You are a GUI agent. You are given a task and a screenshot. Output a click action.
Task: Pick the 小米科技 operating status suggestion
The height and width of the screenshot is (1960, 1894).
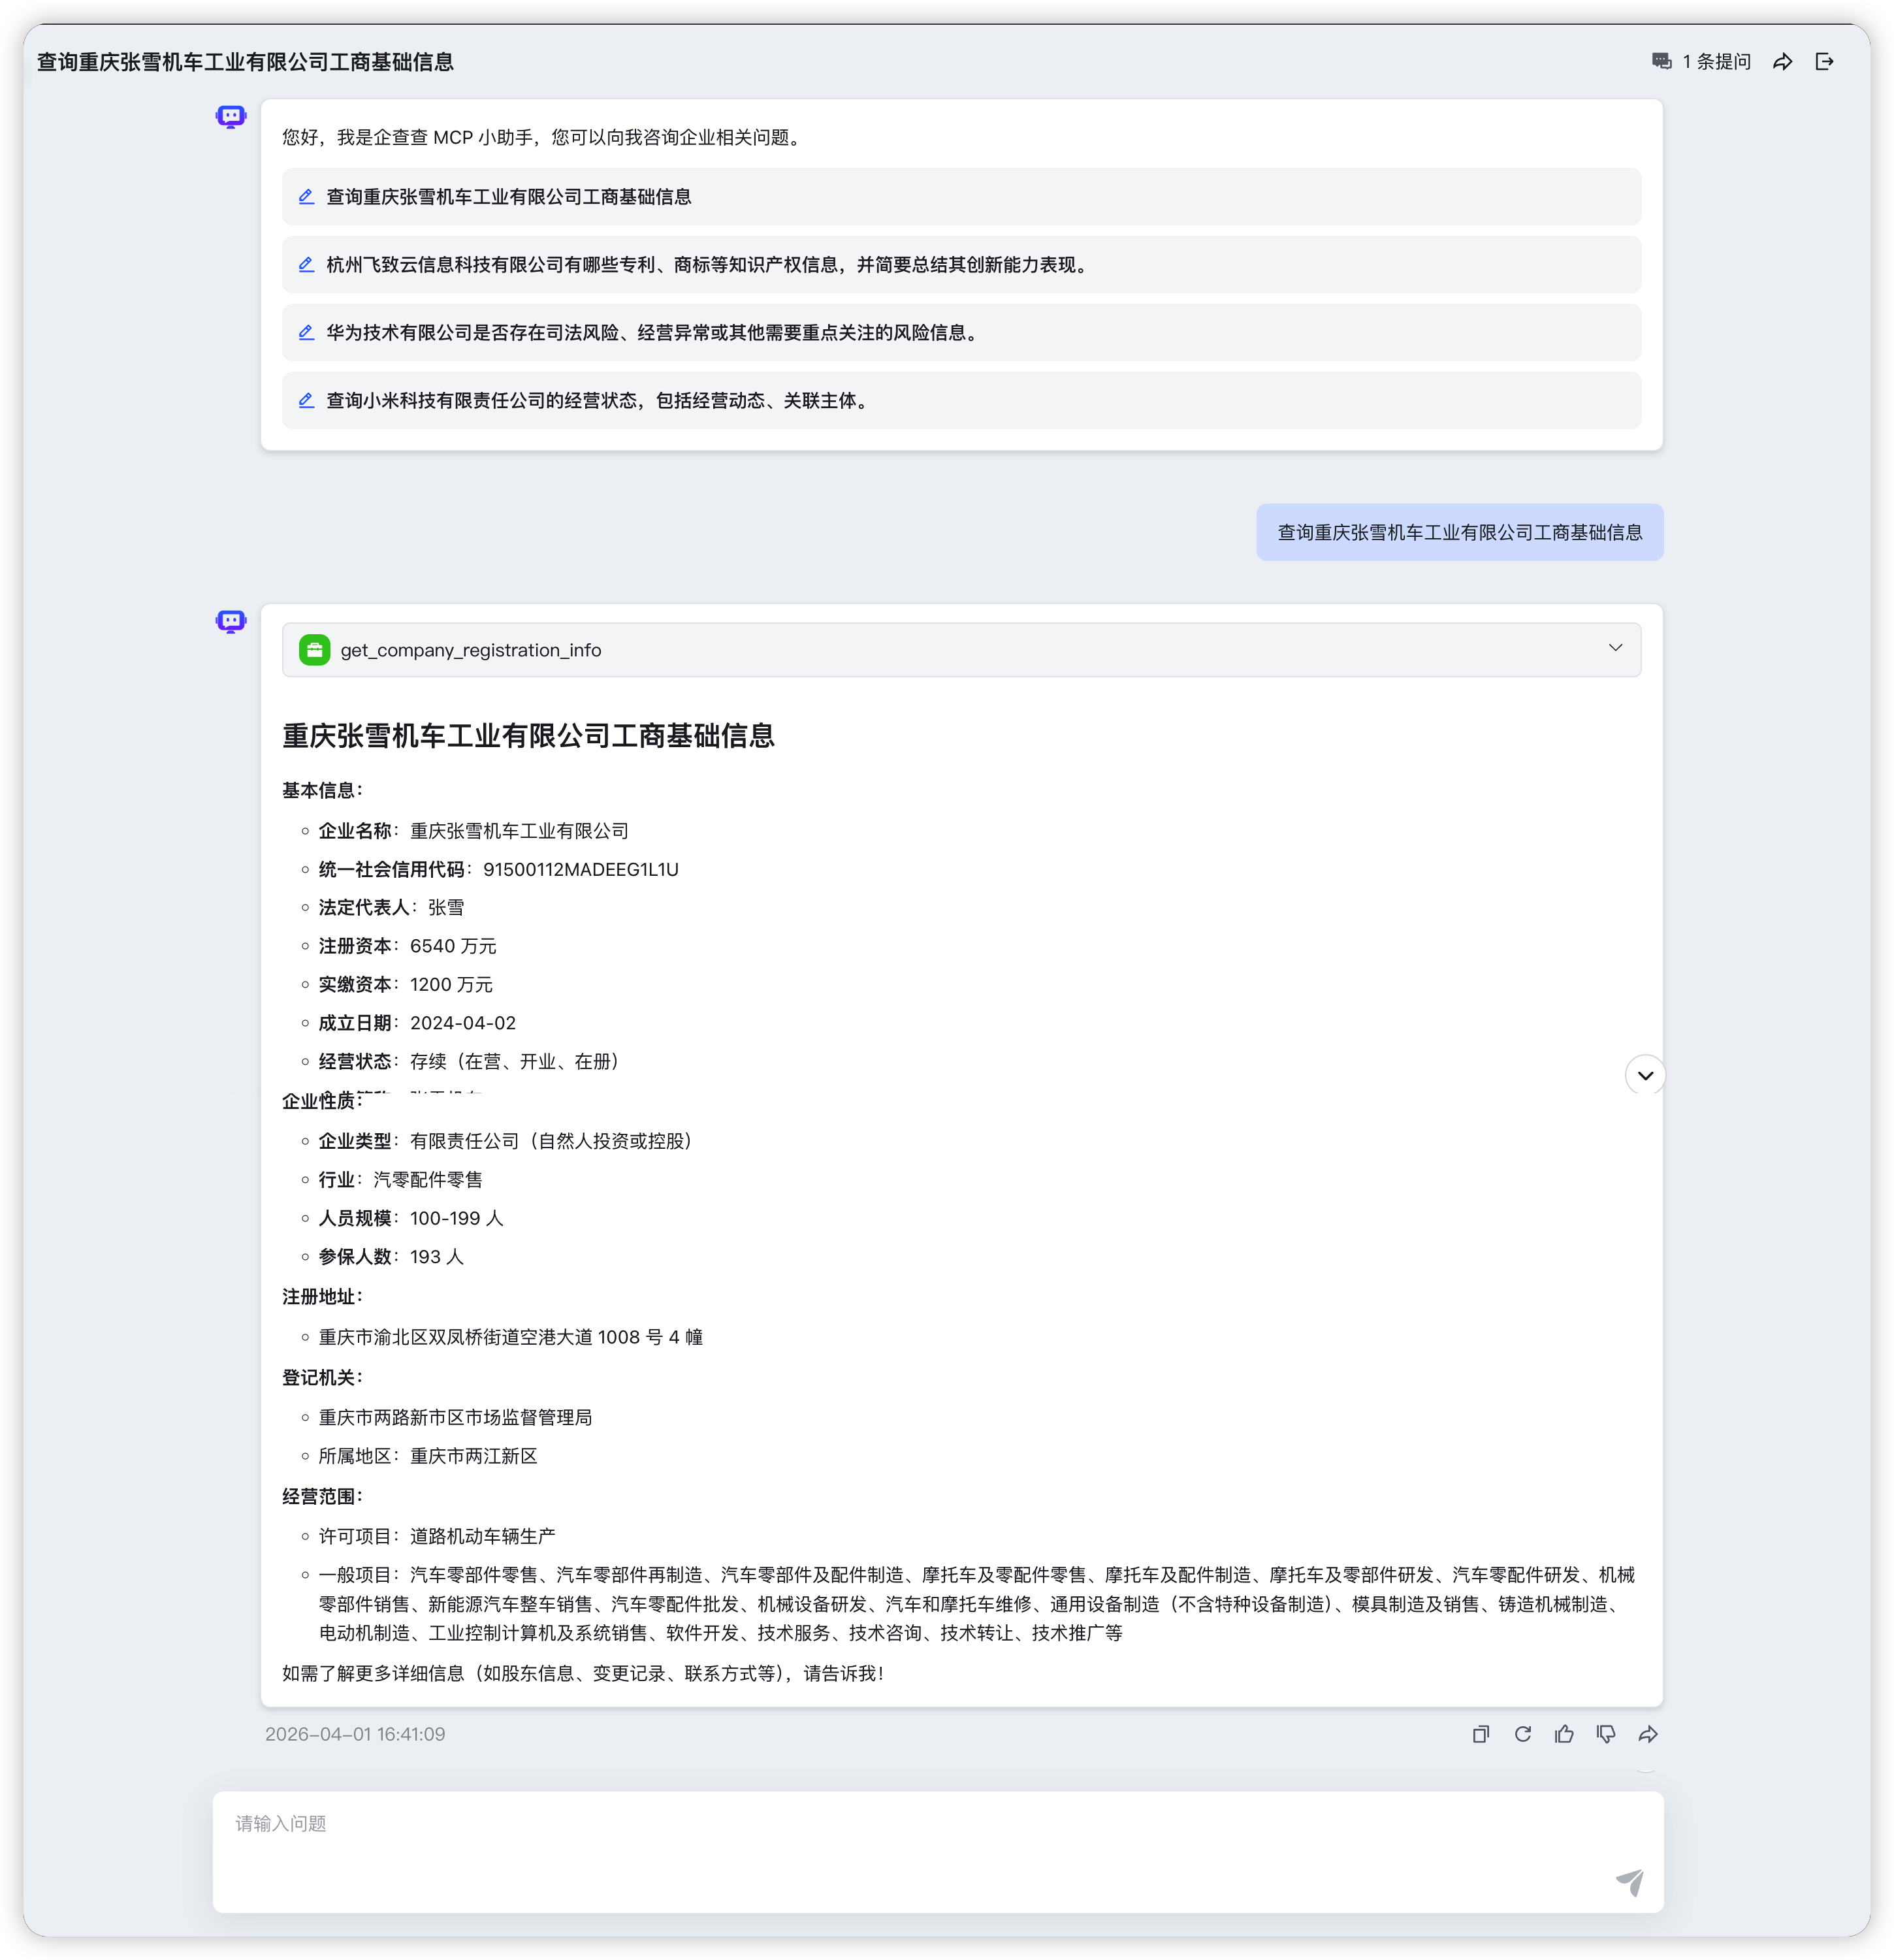tap(598, 401)
